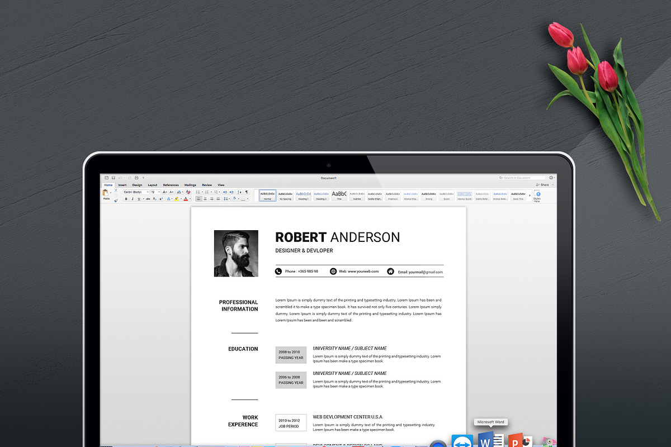This screenshot has width=671, height=447.
Task: Switch to the Design ribbon tab
Action: point(137,185)
